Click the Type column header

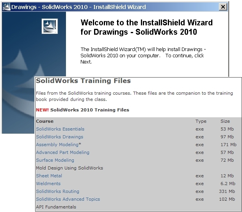pos(201,122)
